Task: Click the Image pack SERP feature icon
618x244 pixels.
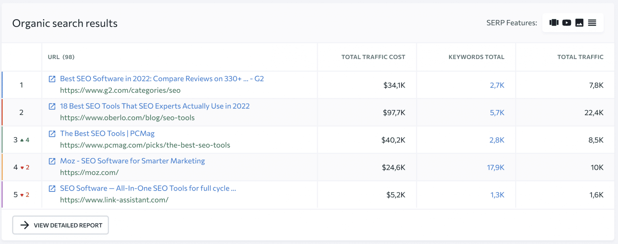Action: coord(579,22)
